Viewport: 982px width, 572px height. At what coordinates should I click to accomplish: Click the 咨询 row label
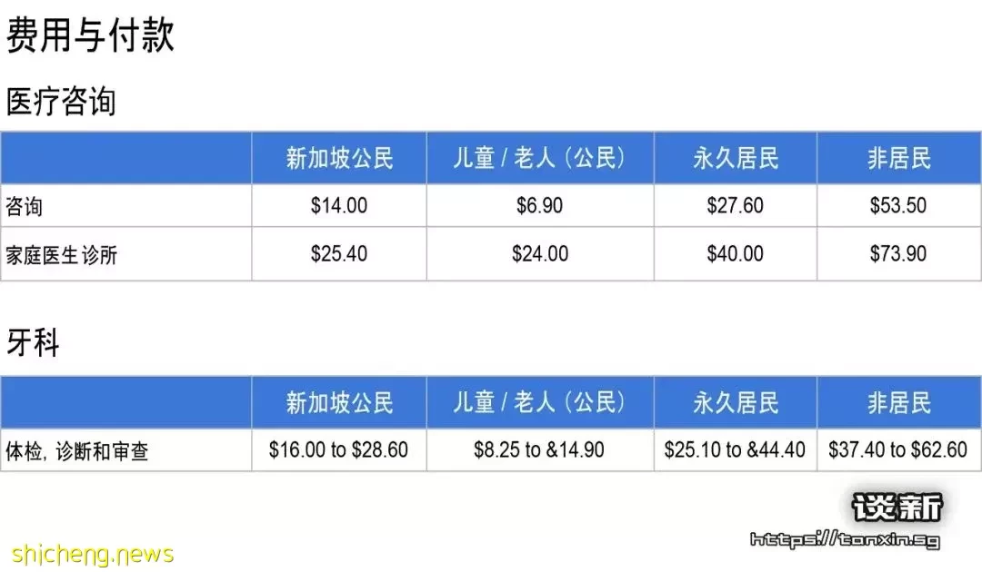pos(25,206)
